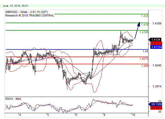165x119 pixels.
Task: Click the date axis label 9
Action: pyautogui.click(x=104, y=115)
